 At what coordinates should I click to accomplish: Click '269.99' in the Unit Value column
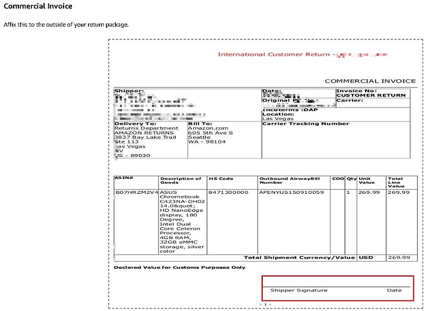tap(369, 192)
